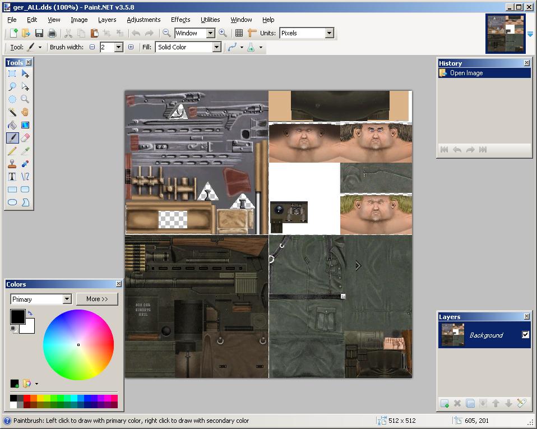
Task: Select Open Image history entry
Action: (485, 73)
